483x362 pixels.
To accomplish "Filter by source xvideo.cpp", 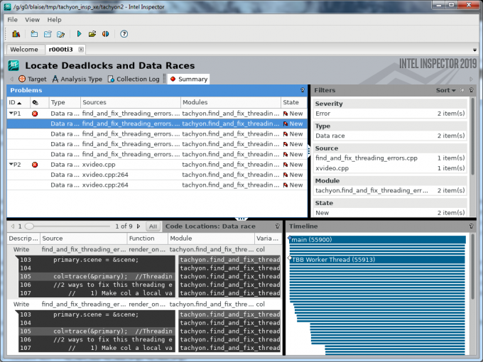I will pyautogui.click(x=390, y=168).
